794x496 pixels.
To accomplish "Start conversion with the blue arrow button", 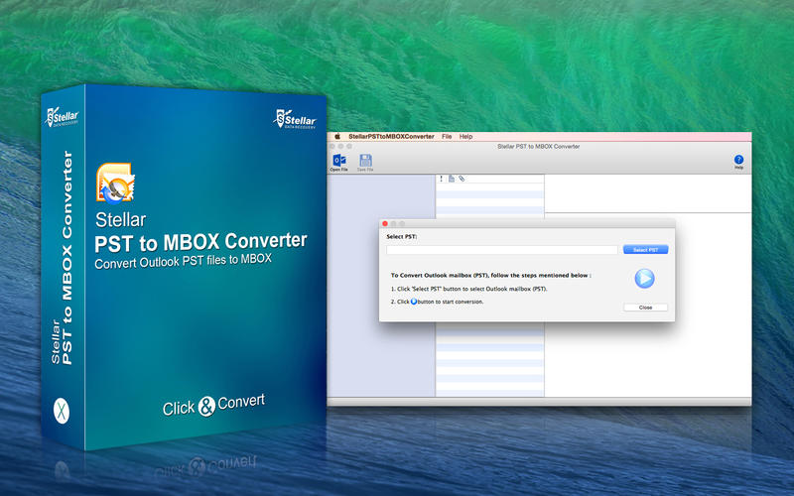I will tap(645, 279).
